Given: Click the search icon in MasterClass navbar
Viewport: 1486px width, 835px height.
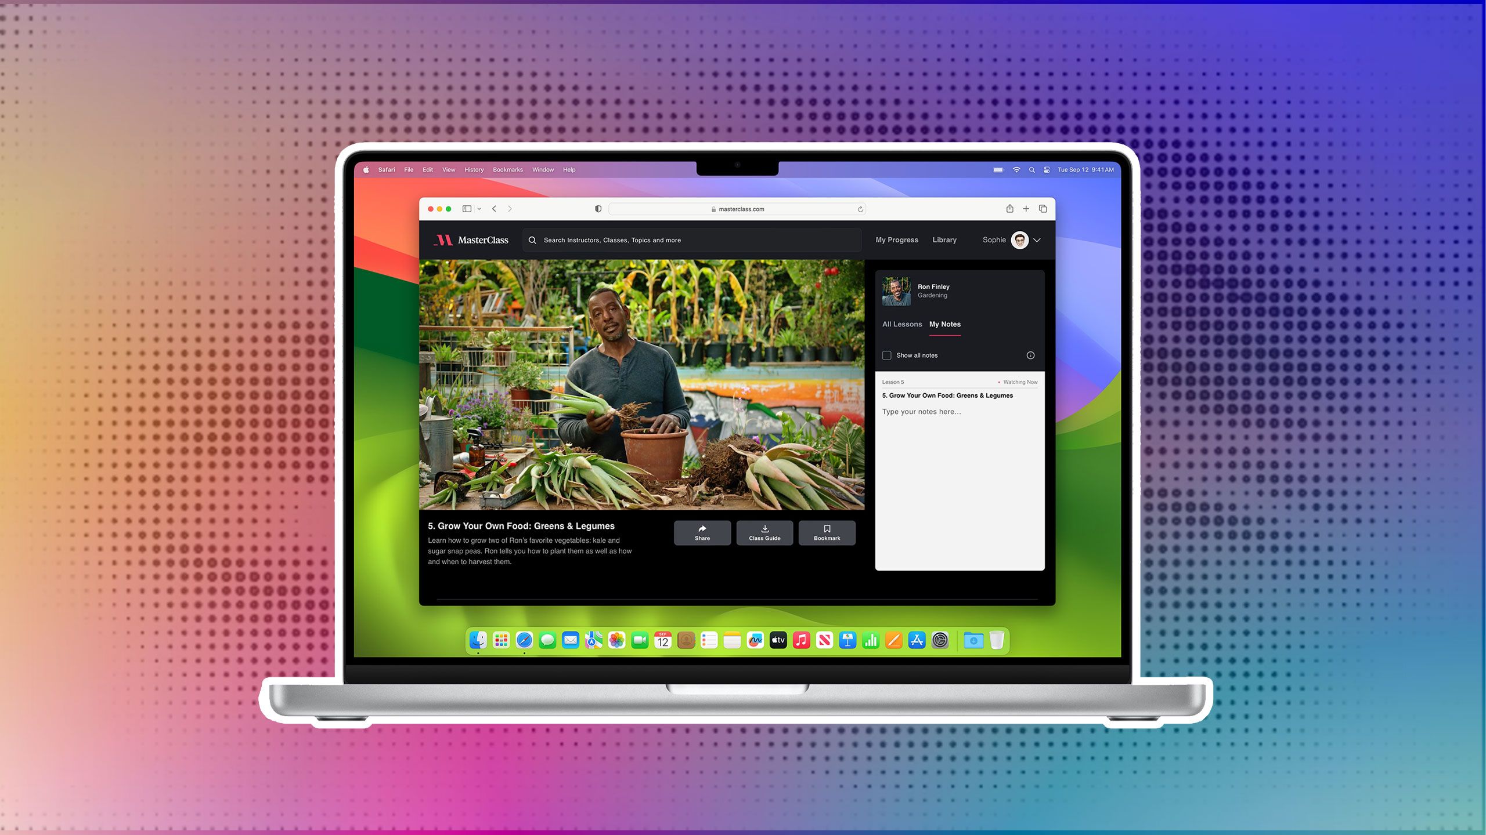Looking at the screenshot, I should [532, 239].
